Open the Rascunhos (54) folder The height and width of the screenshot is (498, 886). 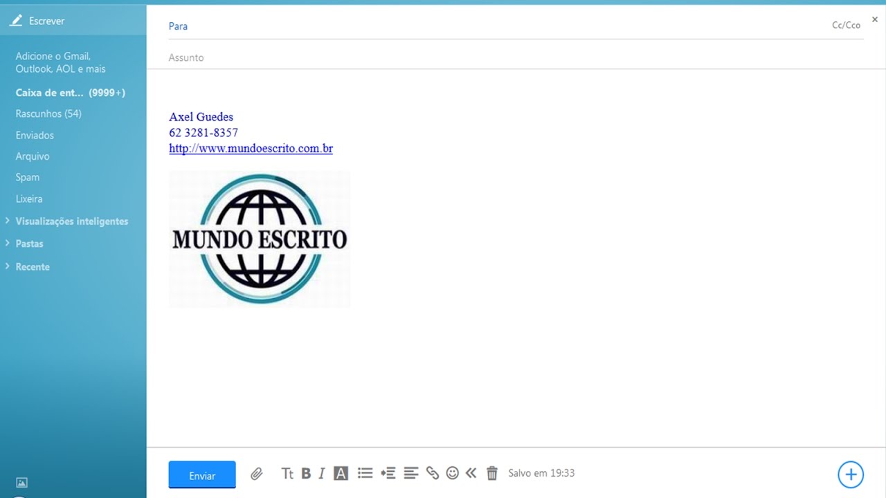(48, 113)
